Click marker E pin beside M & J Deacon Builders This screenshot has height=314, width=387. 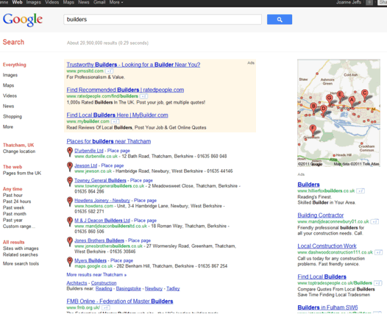70,221
